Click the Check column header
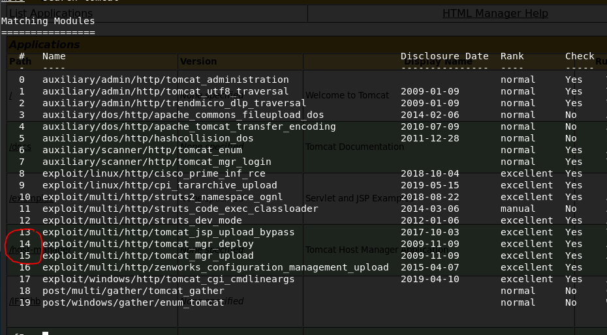Screen dimensions: 607x335 tap(580, 56)
